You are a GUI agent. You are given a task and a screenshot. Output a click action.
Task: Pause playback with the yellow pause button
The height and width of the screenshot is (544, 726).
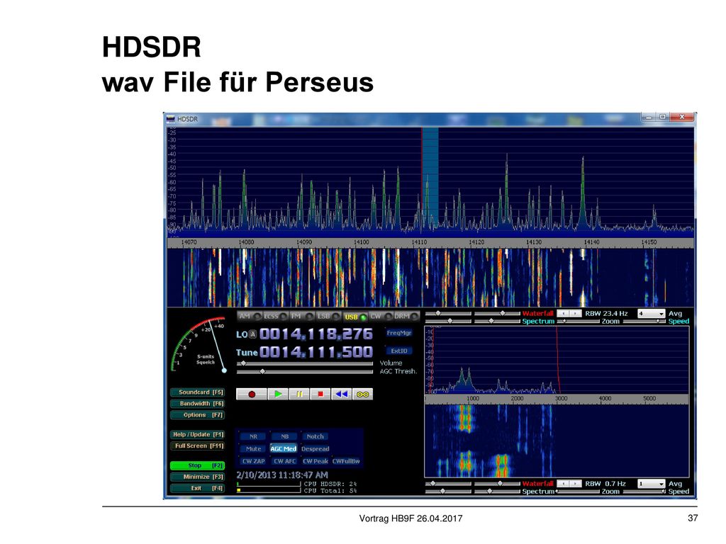point(300,394)
